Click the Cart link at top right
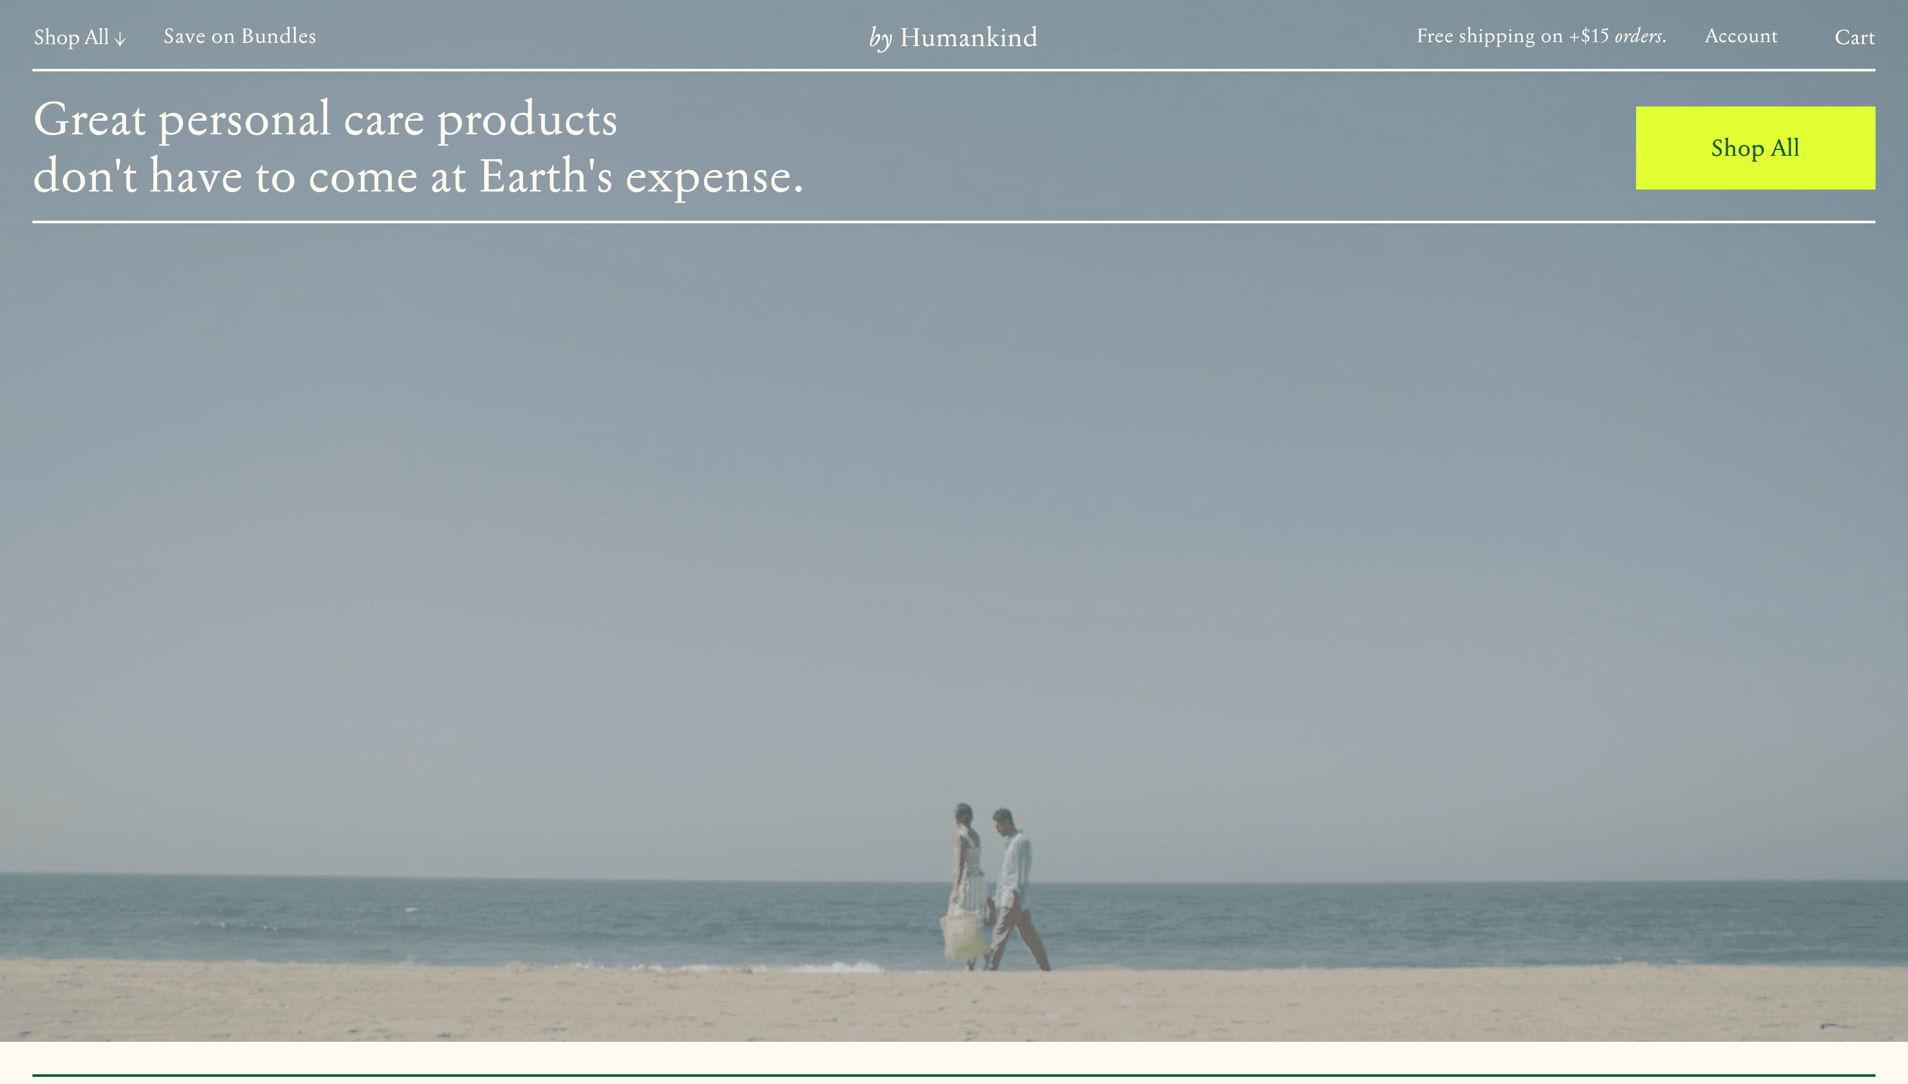 (x=1855, y=38)
